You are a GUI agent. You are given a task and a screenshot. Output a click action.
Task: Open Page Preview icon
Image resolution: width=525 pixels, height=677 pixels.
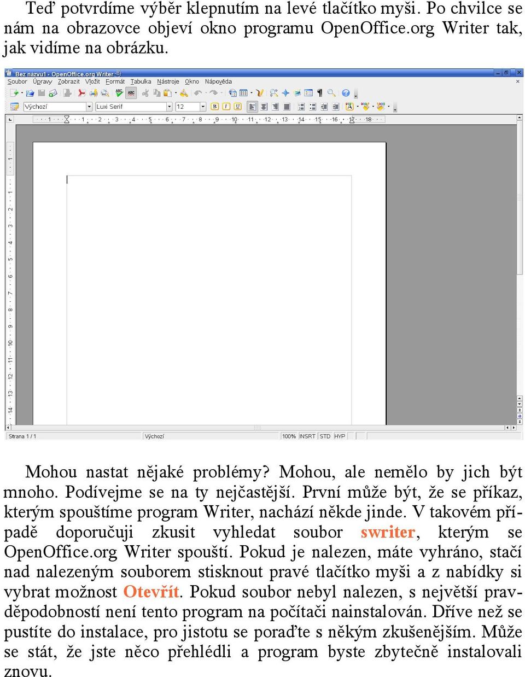point(104,93)
